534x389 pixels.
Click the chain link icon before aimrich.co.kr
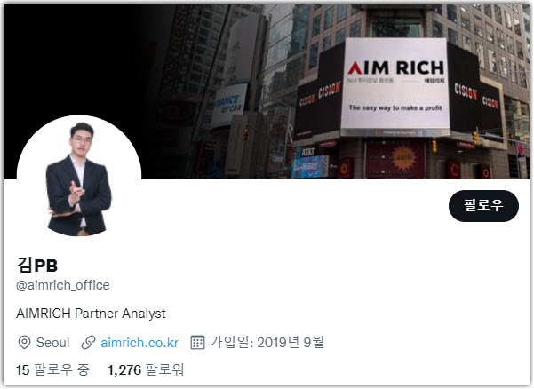pyautogui.click(x=88, y=343)
